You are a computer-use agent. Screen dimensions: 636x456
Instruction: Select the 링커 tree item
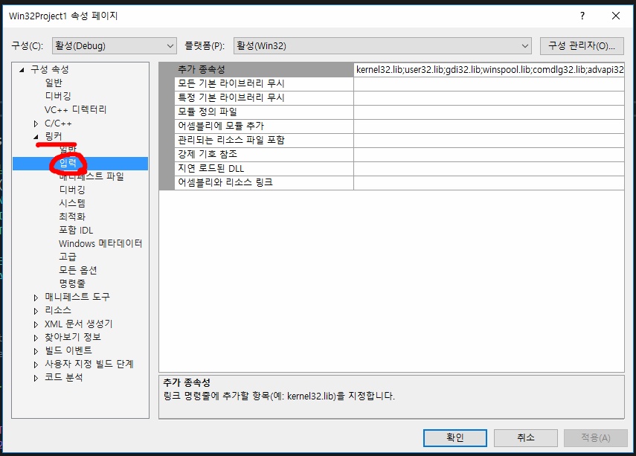[x=54, y=136]
